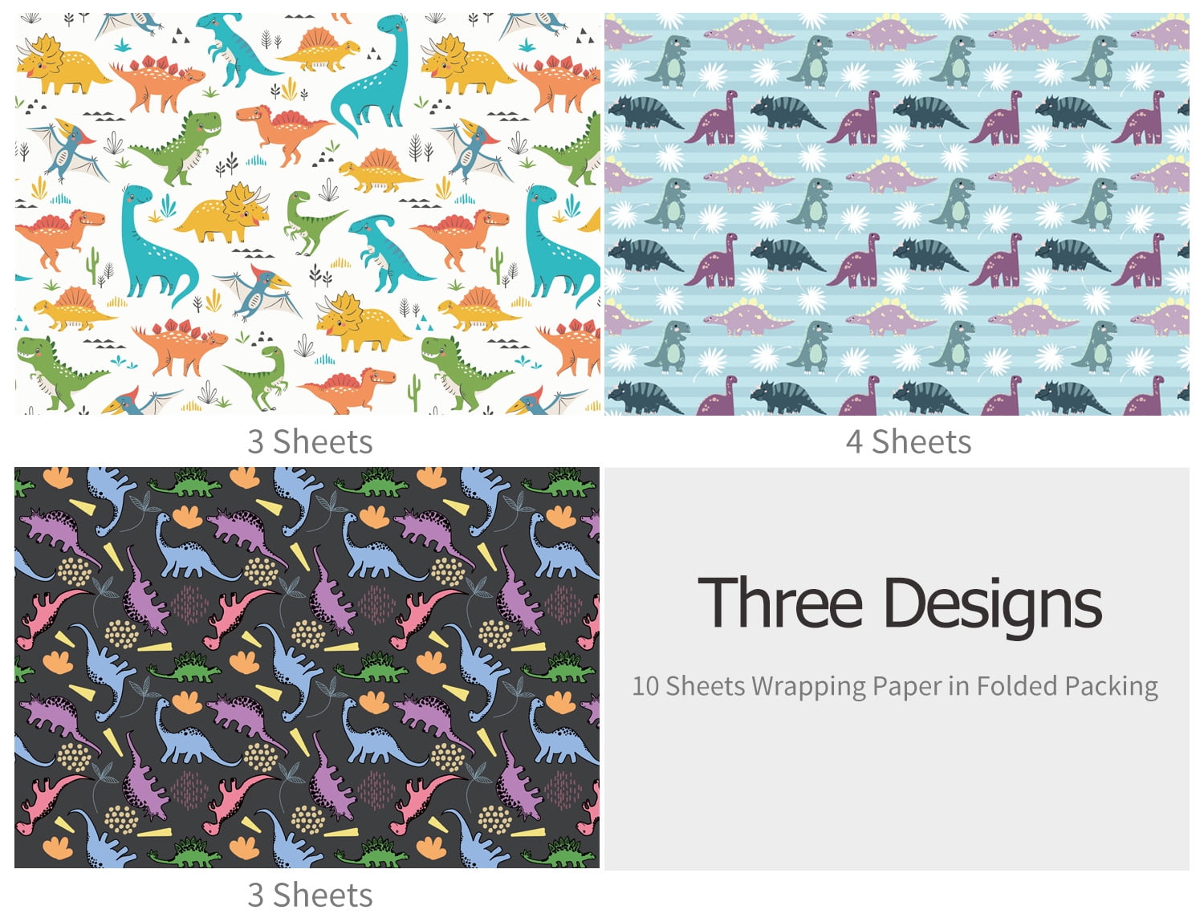Image resolution: width=1204 pixels, height=922 pixels.
Task: Click "3 Sheets" label under white pattern
Action: (x=310, y=441)
